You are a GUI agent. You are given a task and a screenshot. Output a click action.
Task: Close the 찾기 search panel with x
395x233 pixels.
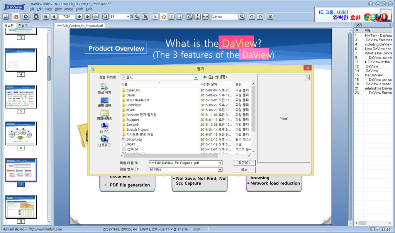pyautogui.click(x=390, y=25)
